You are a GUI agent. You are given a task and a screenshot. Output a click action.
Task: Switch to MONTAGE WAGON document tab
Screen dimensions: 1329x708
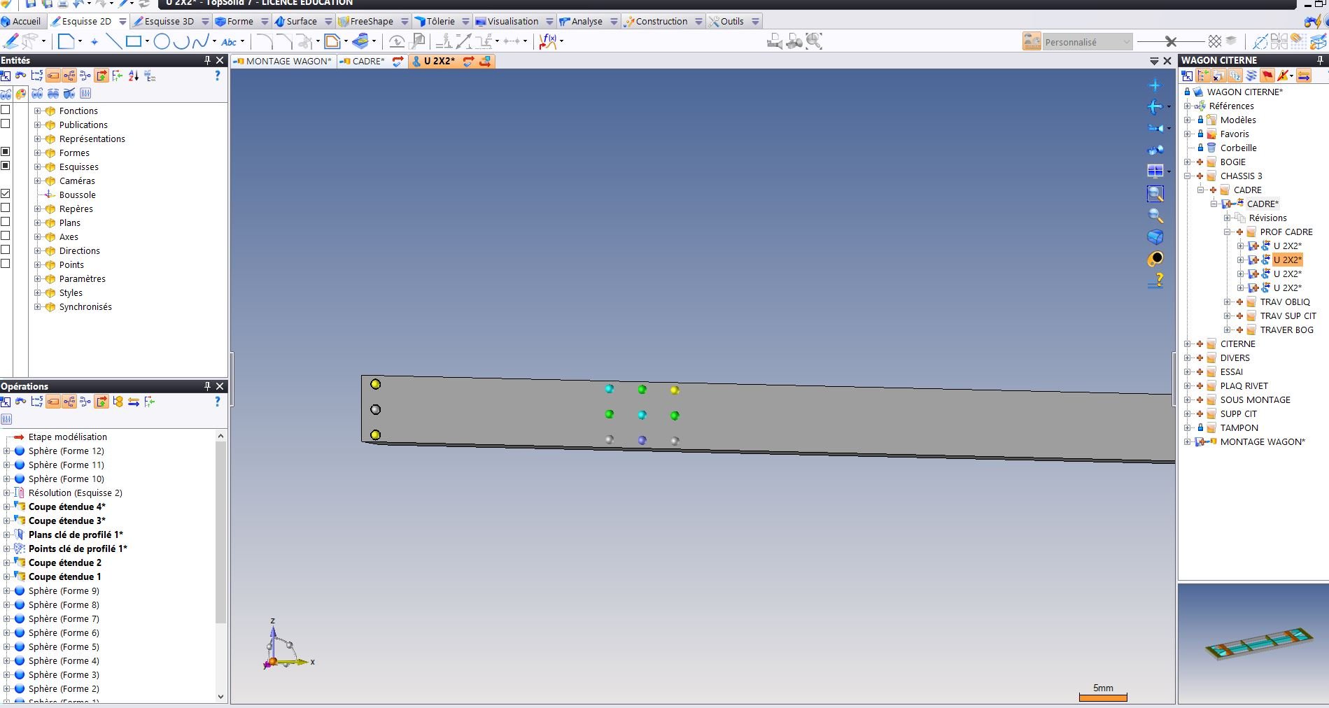coord(283,61)
